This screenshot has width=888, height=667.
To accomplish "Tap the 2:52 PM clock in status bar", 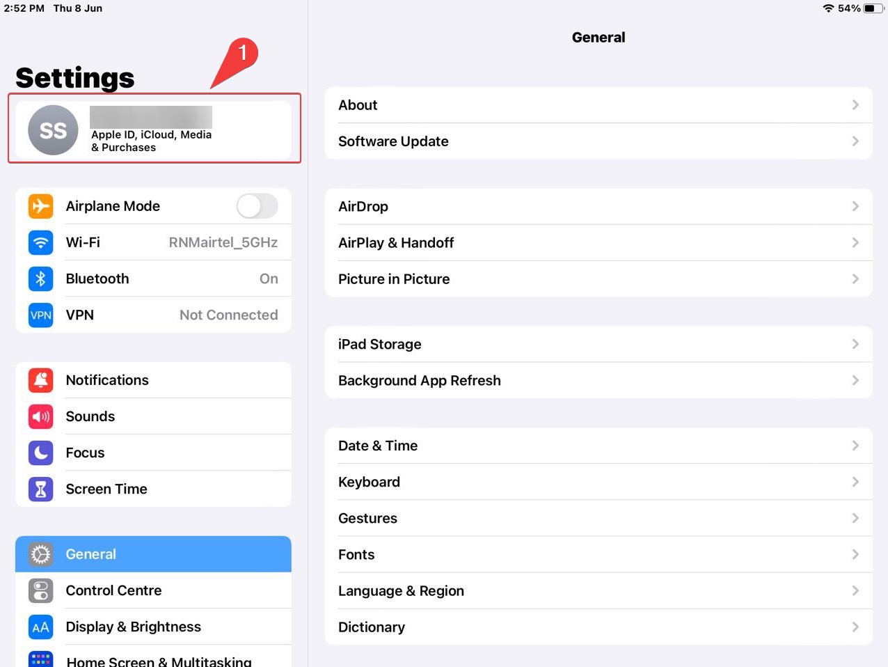I will 24,8.
